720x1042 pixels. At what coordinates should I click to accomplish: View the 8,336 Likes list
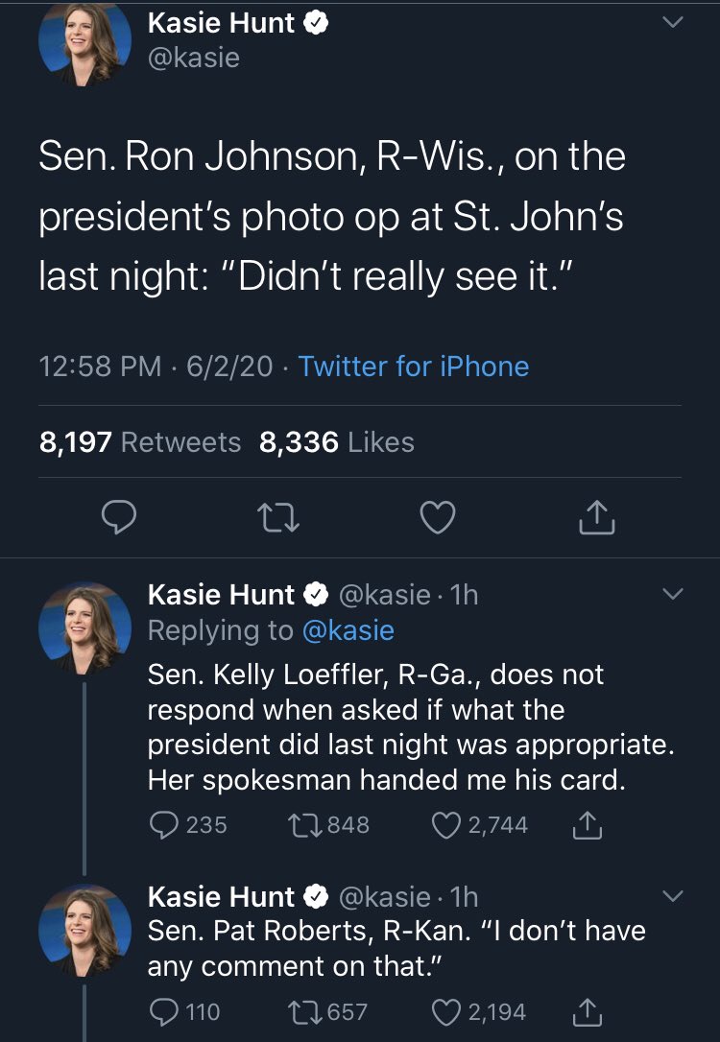pos(337,442)
